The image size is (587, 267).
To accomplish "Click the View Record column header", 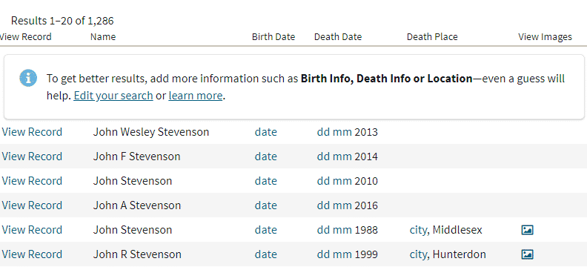I will pyautogui.click(x=25, y=36).
